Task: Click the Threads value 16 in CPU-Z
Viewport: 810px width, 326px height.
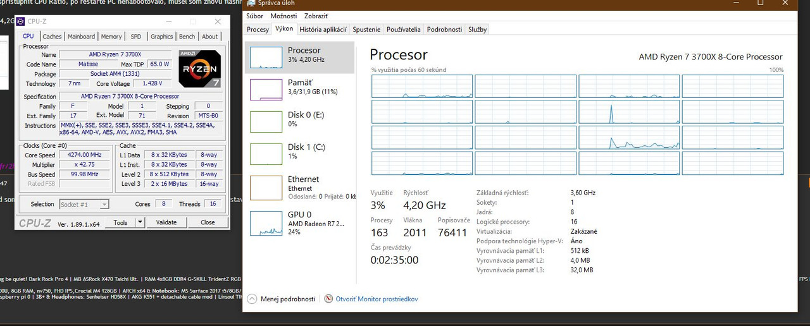Action: pyautogui.click(x=211, y=204)
